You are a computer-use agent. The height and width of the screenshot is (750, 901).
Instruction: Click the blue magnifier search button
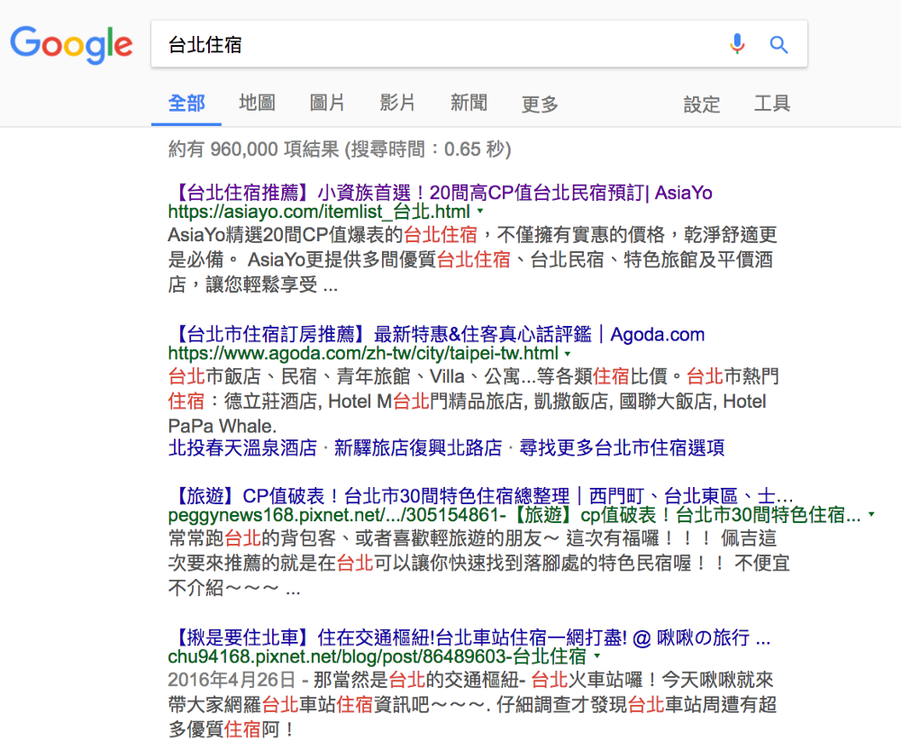pyautogui.click(x=778, y=44)
